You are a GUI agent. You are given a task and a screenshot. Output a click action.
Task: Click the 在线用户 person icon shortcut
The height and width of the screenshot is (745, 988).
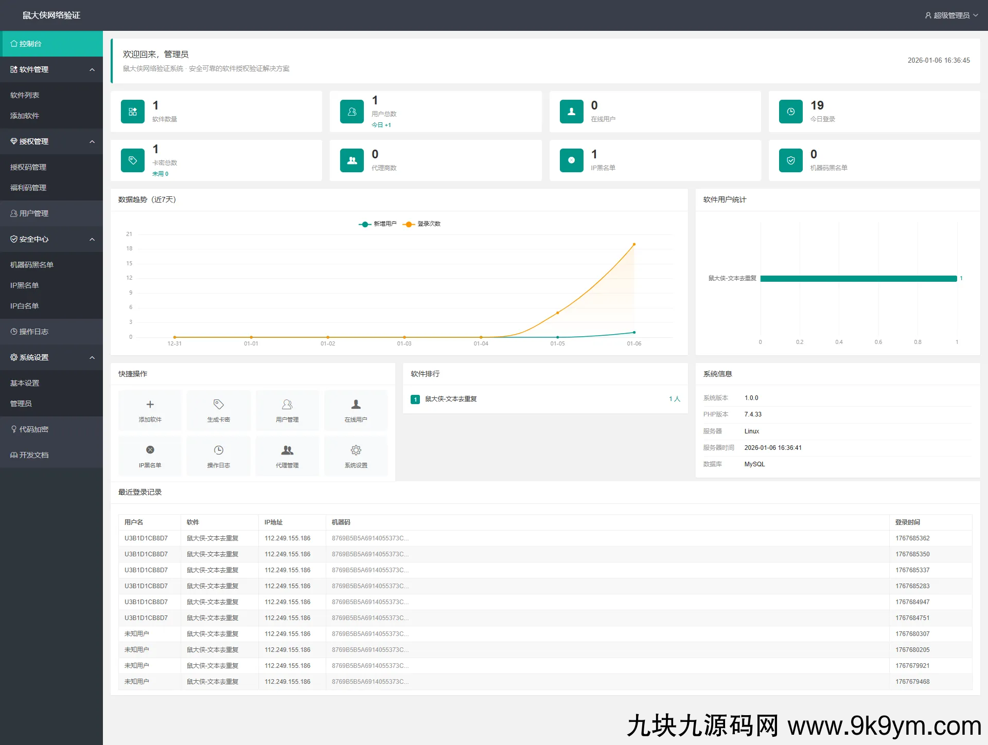coord(356,405)
